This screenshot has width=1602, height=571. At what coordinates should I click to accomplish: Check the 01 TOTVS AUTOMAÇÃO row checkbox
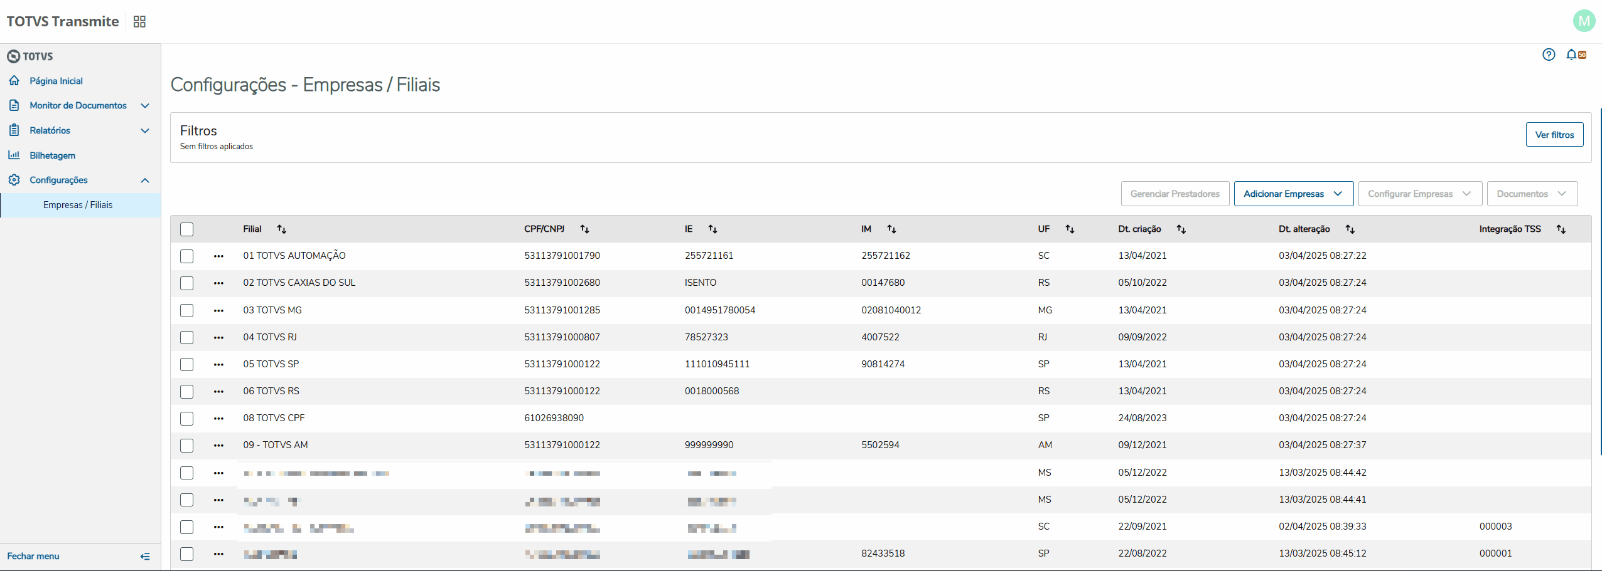(186, 256)
